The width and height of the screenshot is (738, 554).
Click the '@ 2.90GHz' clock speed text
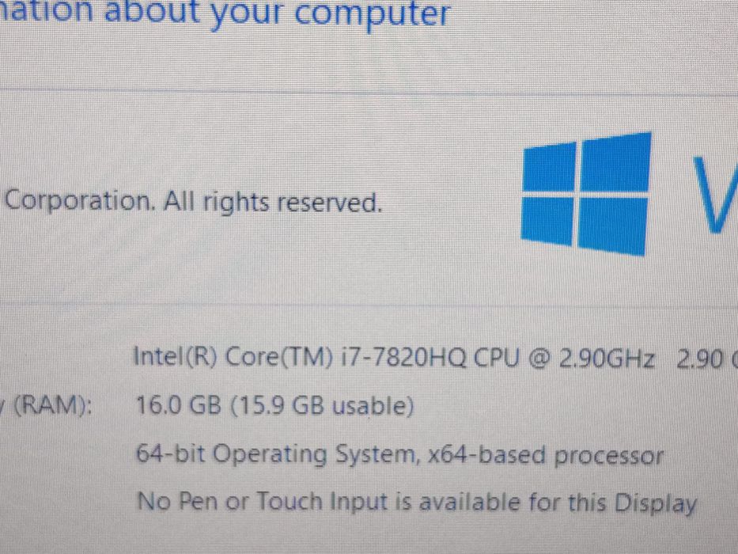click(592, 359)
